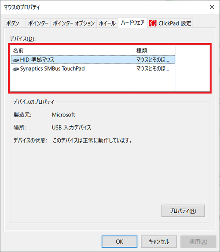Select Synaptics SMBus TouchPad in device list
This screenshot has width=220, height=252.
(x=93, y=68)
